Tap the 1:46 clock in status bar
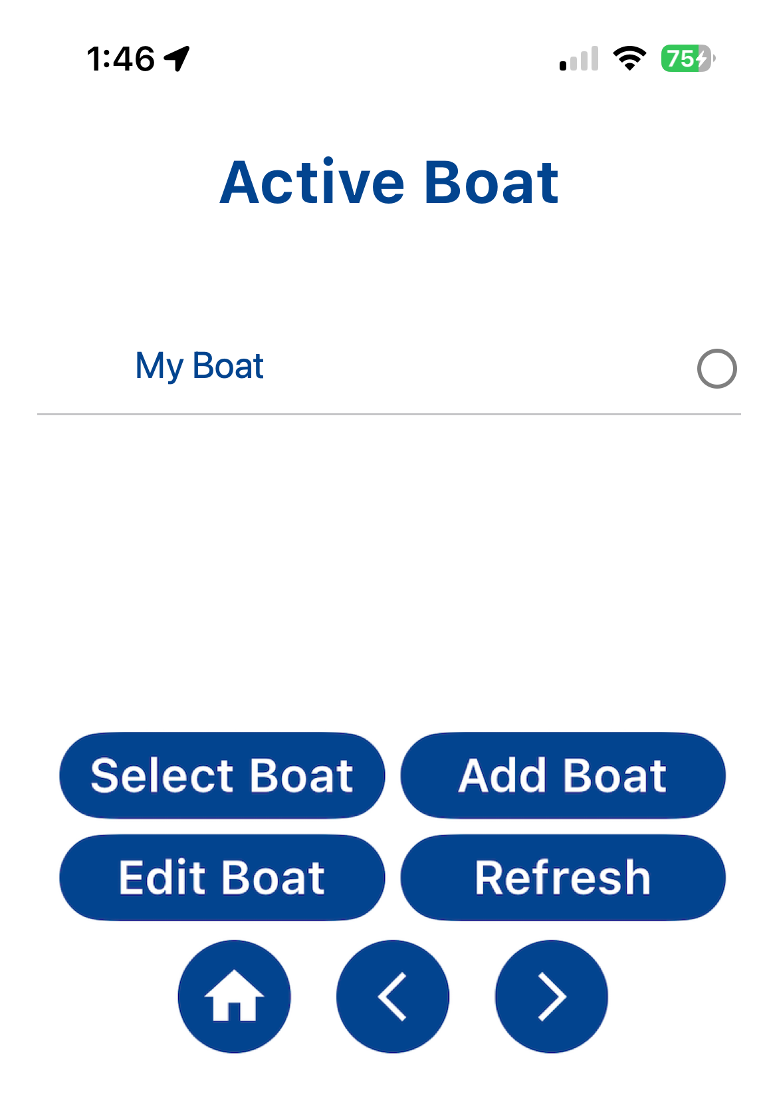Image resolution: width=767 pixels, height=1094 pixels. [x=121, y=59]
